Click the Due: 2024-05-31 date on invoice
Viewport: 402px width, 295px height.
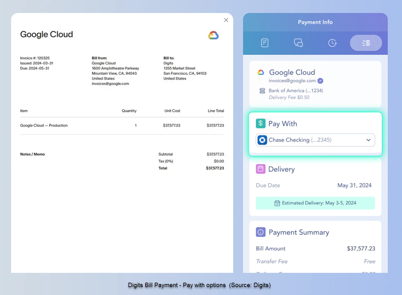(x=35, y=68)
